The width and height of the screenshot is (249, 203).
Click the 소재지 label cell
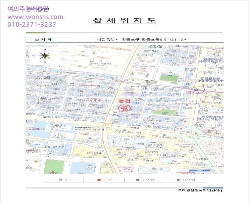(43, 39)
